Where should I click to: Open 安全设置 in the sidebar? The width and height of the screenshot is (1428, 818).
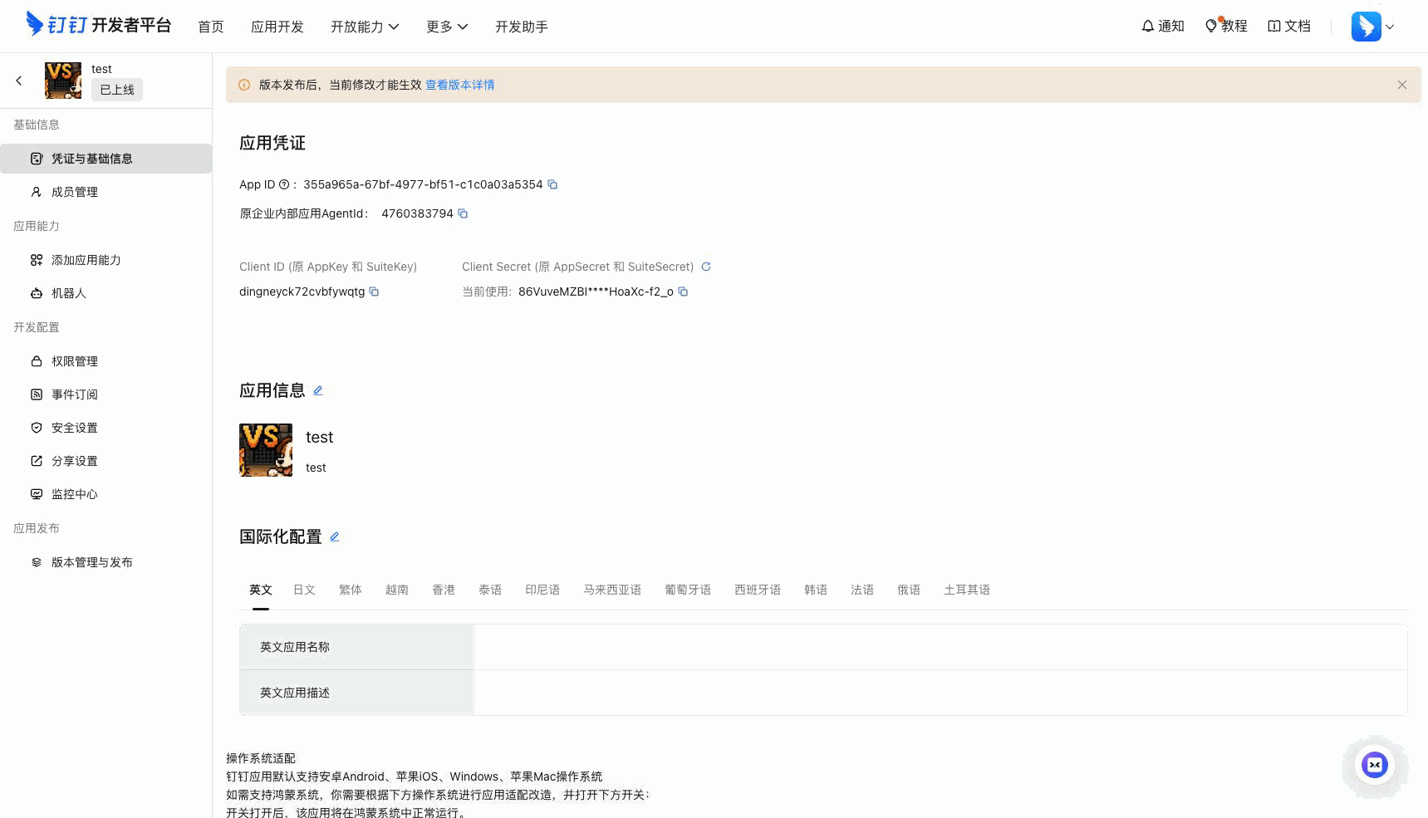coord(106,428)
